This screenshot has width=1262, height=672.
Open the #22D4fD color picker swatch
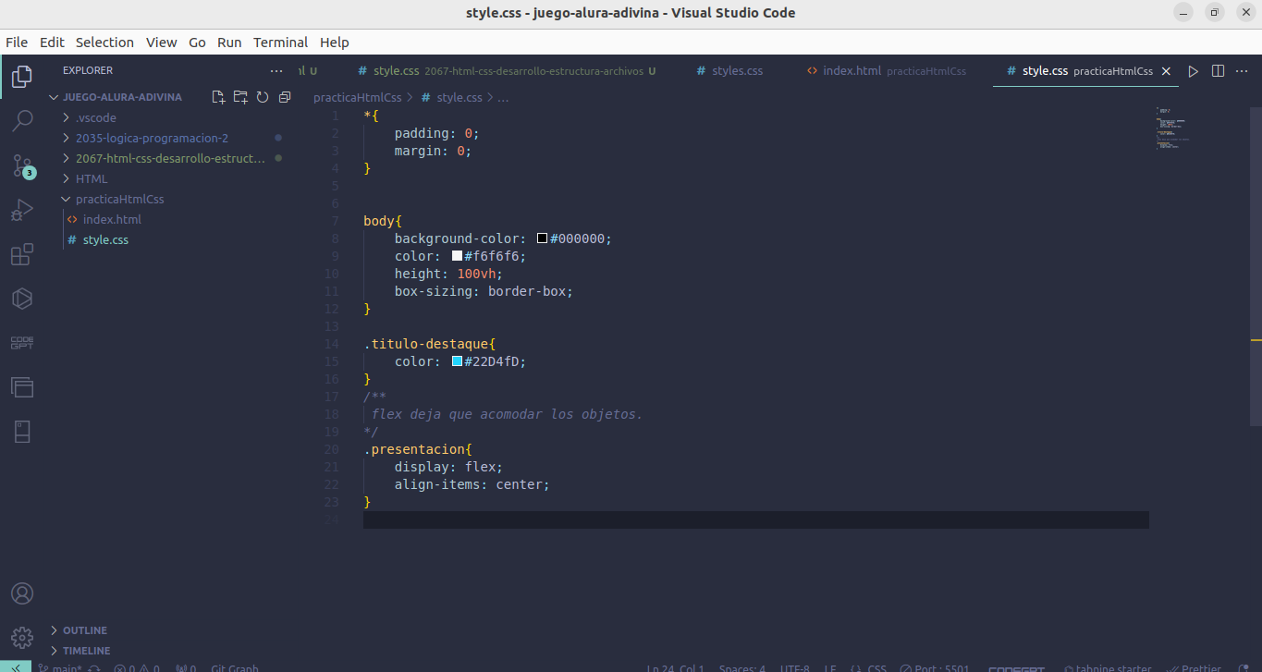(x=457, y=361)
